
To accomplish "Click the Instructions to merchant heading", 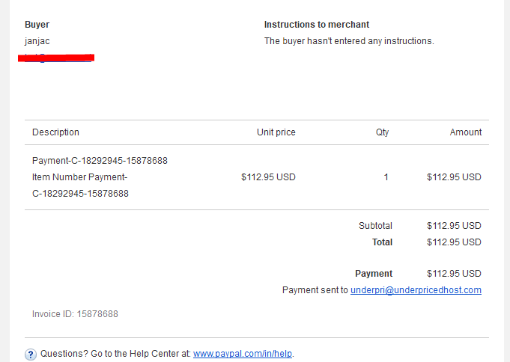I will [x=317, y=25].
